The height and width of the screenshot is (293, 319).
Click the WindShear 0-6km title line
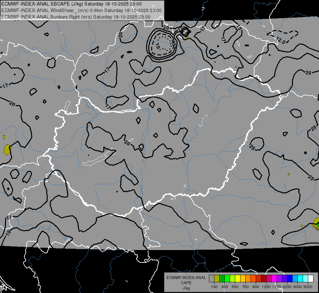pos(81,10)
